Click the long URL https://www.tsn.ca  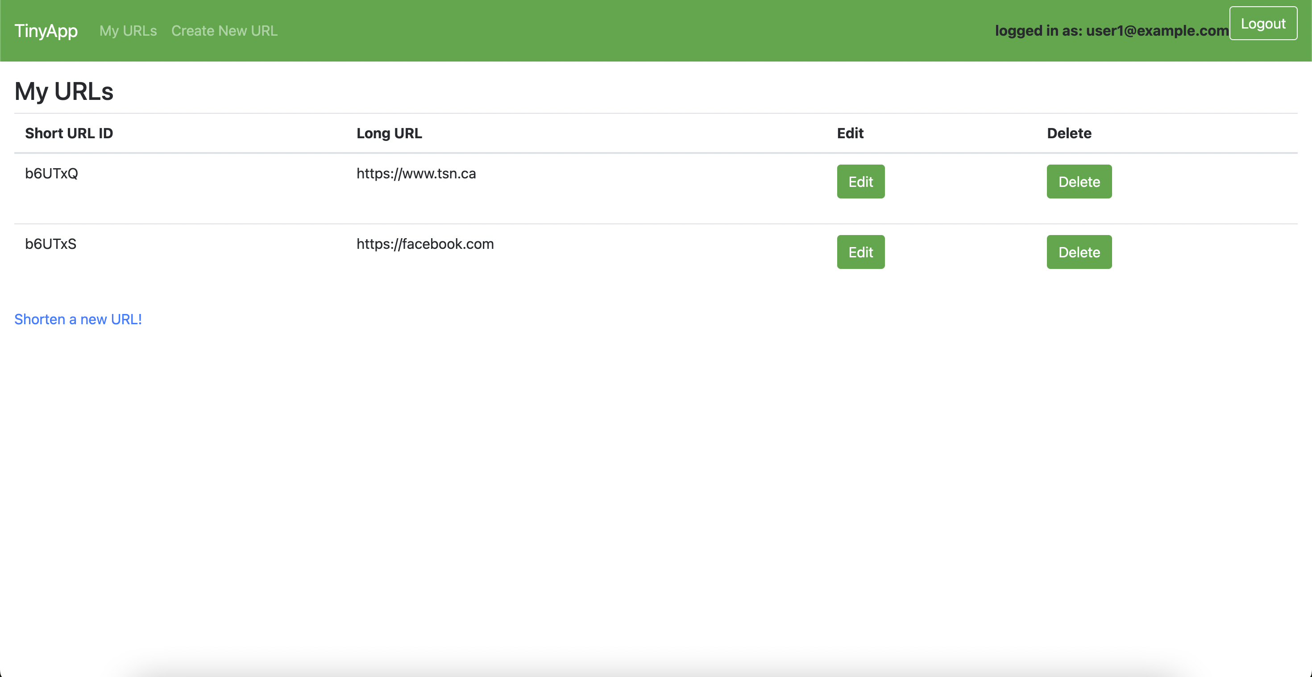416,173
